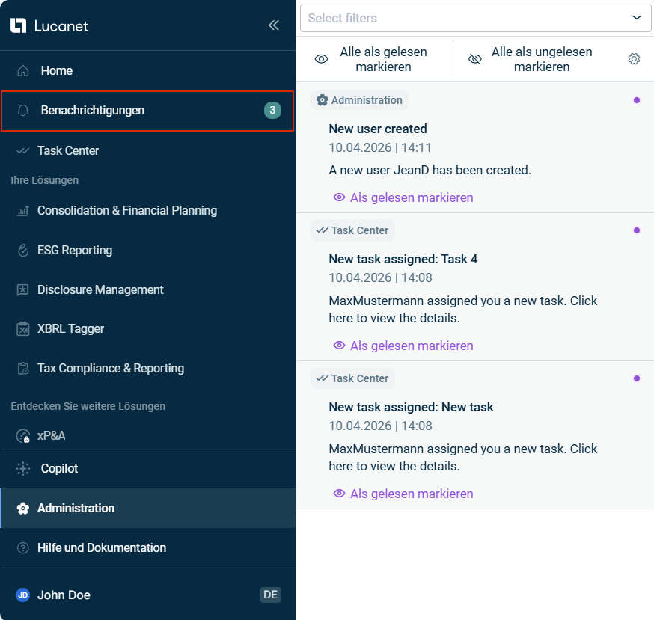Click text about new user JeanD
Viewport: 654px width, 620px height.
pos(430,170)
